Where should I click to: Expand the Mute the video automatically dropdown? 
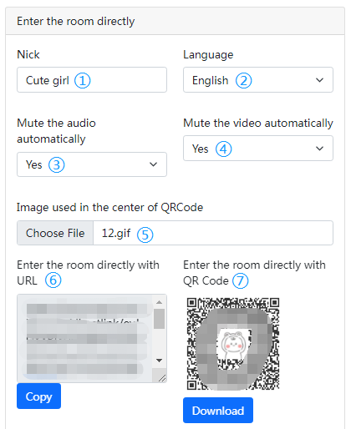tap(258, 149)
